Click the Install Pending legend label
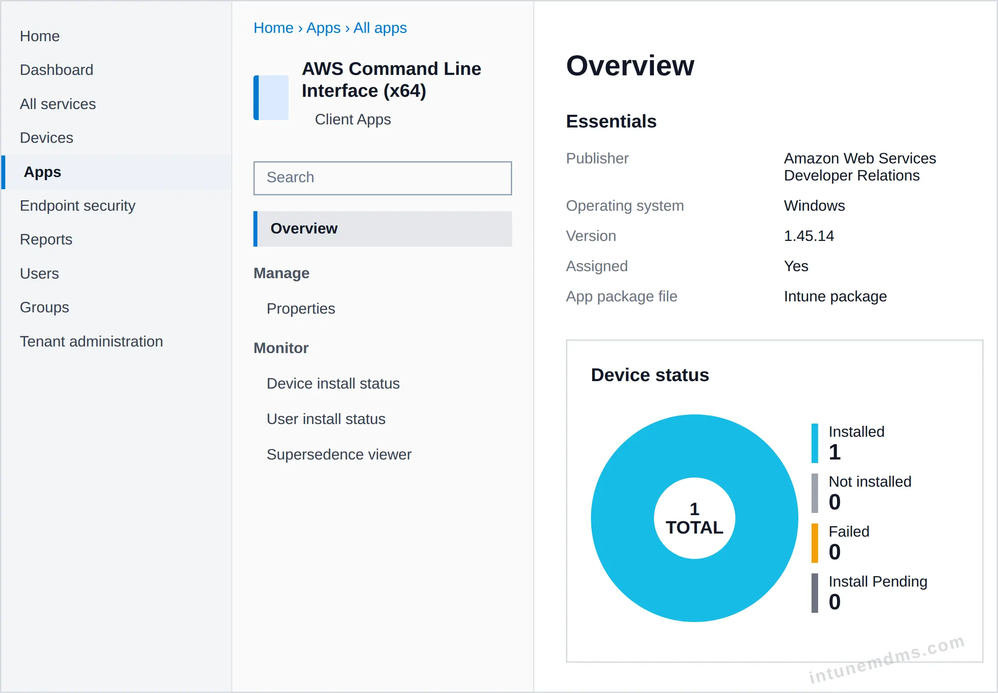Screen dimensions: 998x693 (x=878, y=581)
